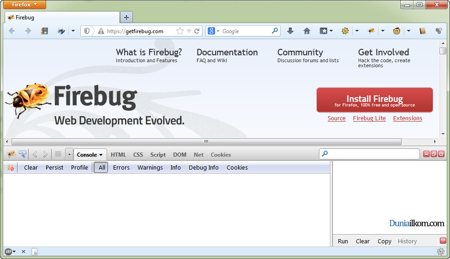The image size is (450, 259).
Task: Detach Firebug into a new window icon
Action: [x=434, y=154]
